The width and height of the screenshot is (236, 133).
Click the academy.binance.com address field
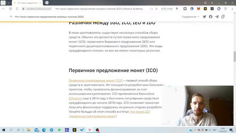click(x=39, y=9)
